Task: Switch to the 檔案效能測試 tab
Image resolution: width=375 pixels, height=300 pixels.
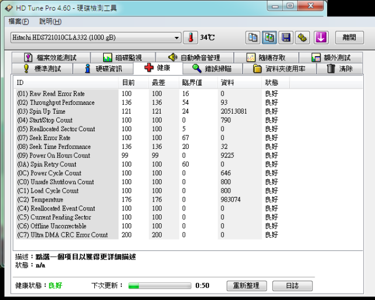Action: [x=51, y=57]
